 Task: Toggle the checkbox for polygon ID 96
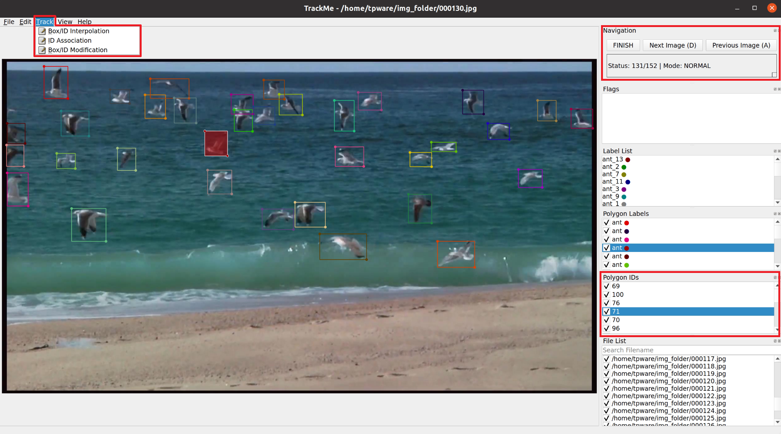click(x=607, y=329)
